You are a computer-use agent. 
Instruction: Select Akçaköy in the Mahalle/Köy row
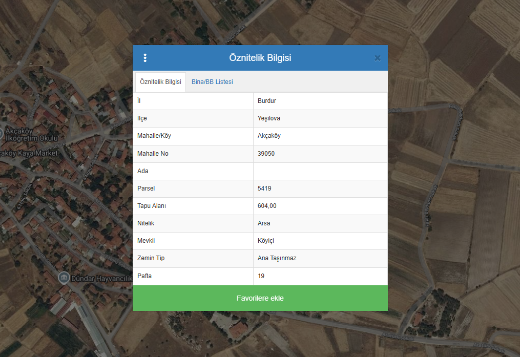pos(269,136)
